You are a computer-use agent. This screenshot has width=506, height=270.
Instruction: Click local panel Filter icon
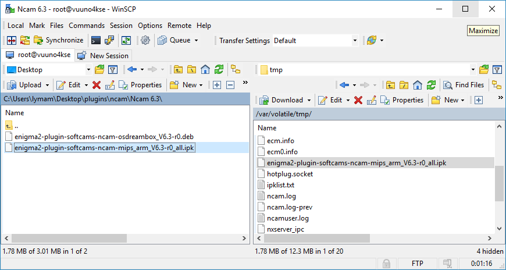(x=112, y=69)
